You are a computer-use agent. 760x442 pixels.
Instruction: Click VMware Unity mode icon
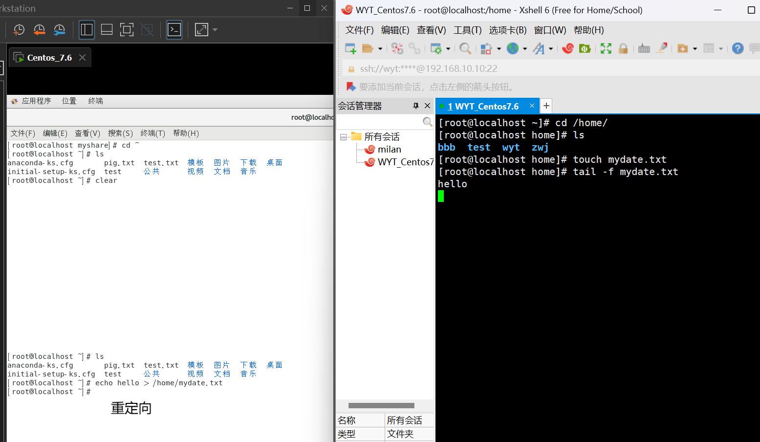[147, 30]
